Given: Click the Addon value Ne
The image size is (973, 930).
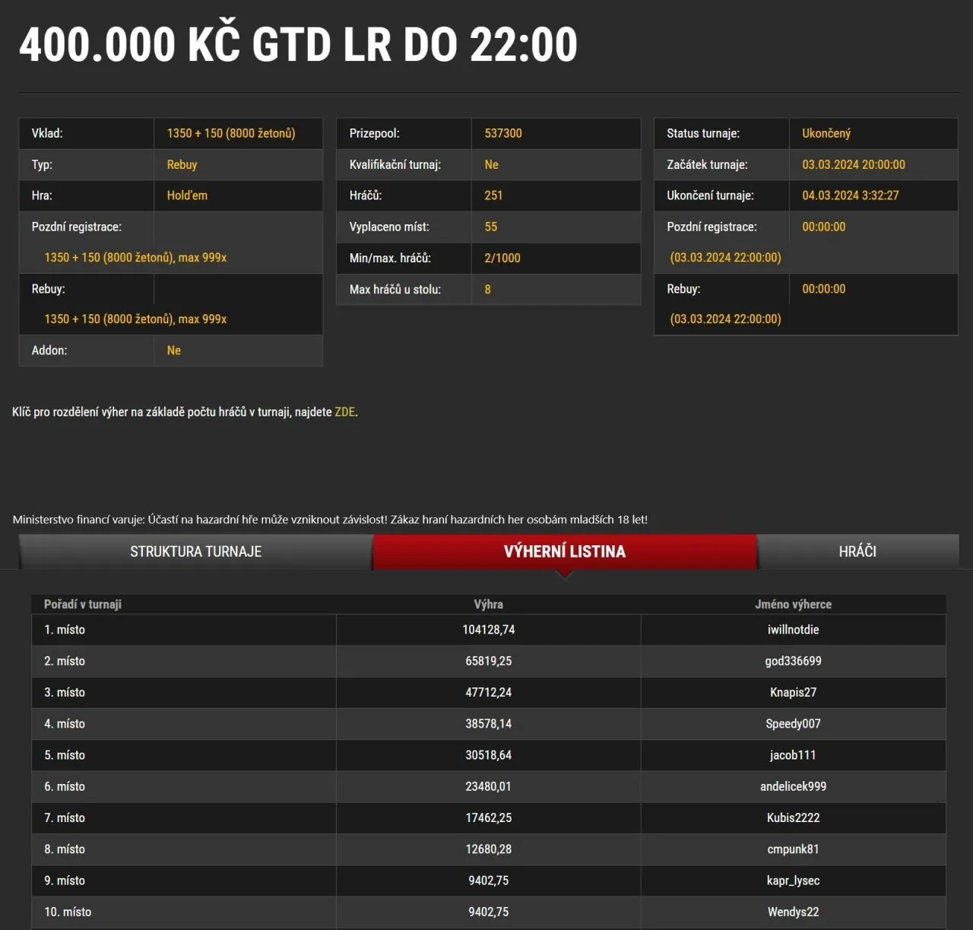Looking at the screenshot, I should (x=174, y=351).
